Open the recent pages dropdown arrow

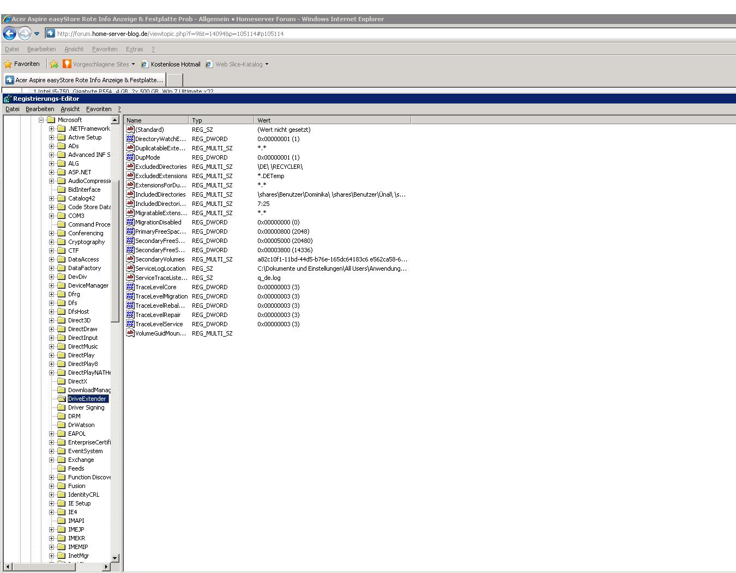click(x=37, y=34)
